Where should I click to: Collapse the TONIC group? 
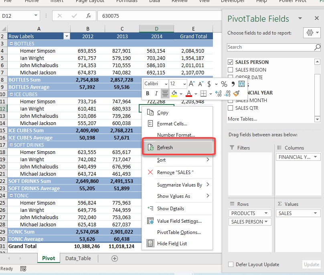pyautogui.click(x=11, y=195)
